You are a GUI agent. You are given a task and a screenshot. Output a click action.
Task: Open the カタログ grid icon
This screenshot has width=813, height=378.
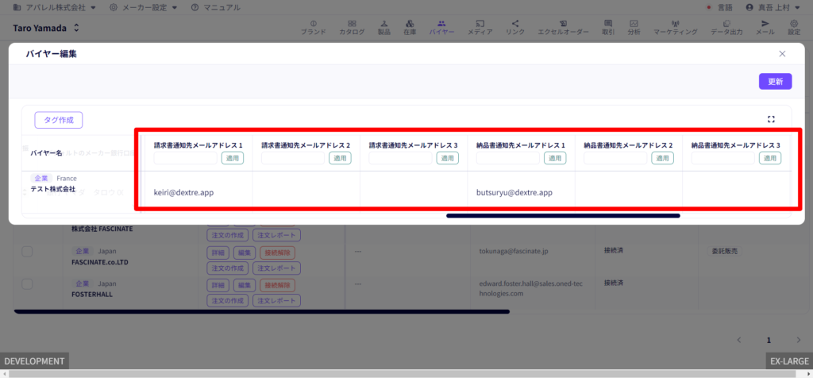click(x=352, y=23)
